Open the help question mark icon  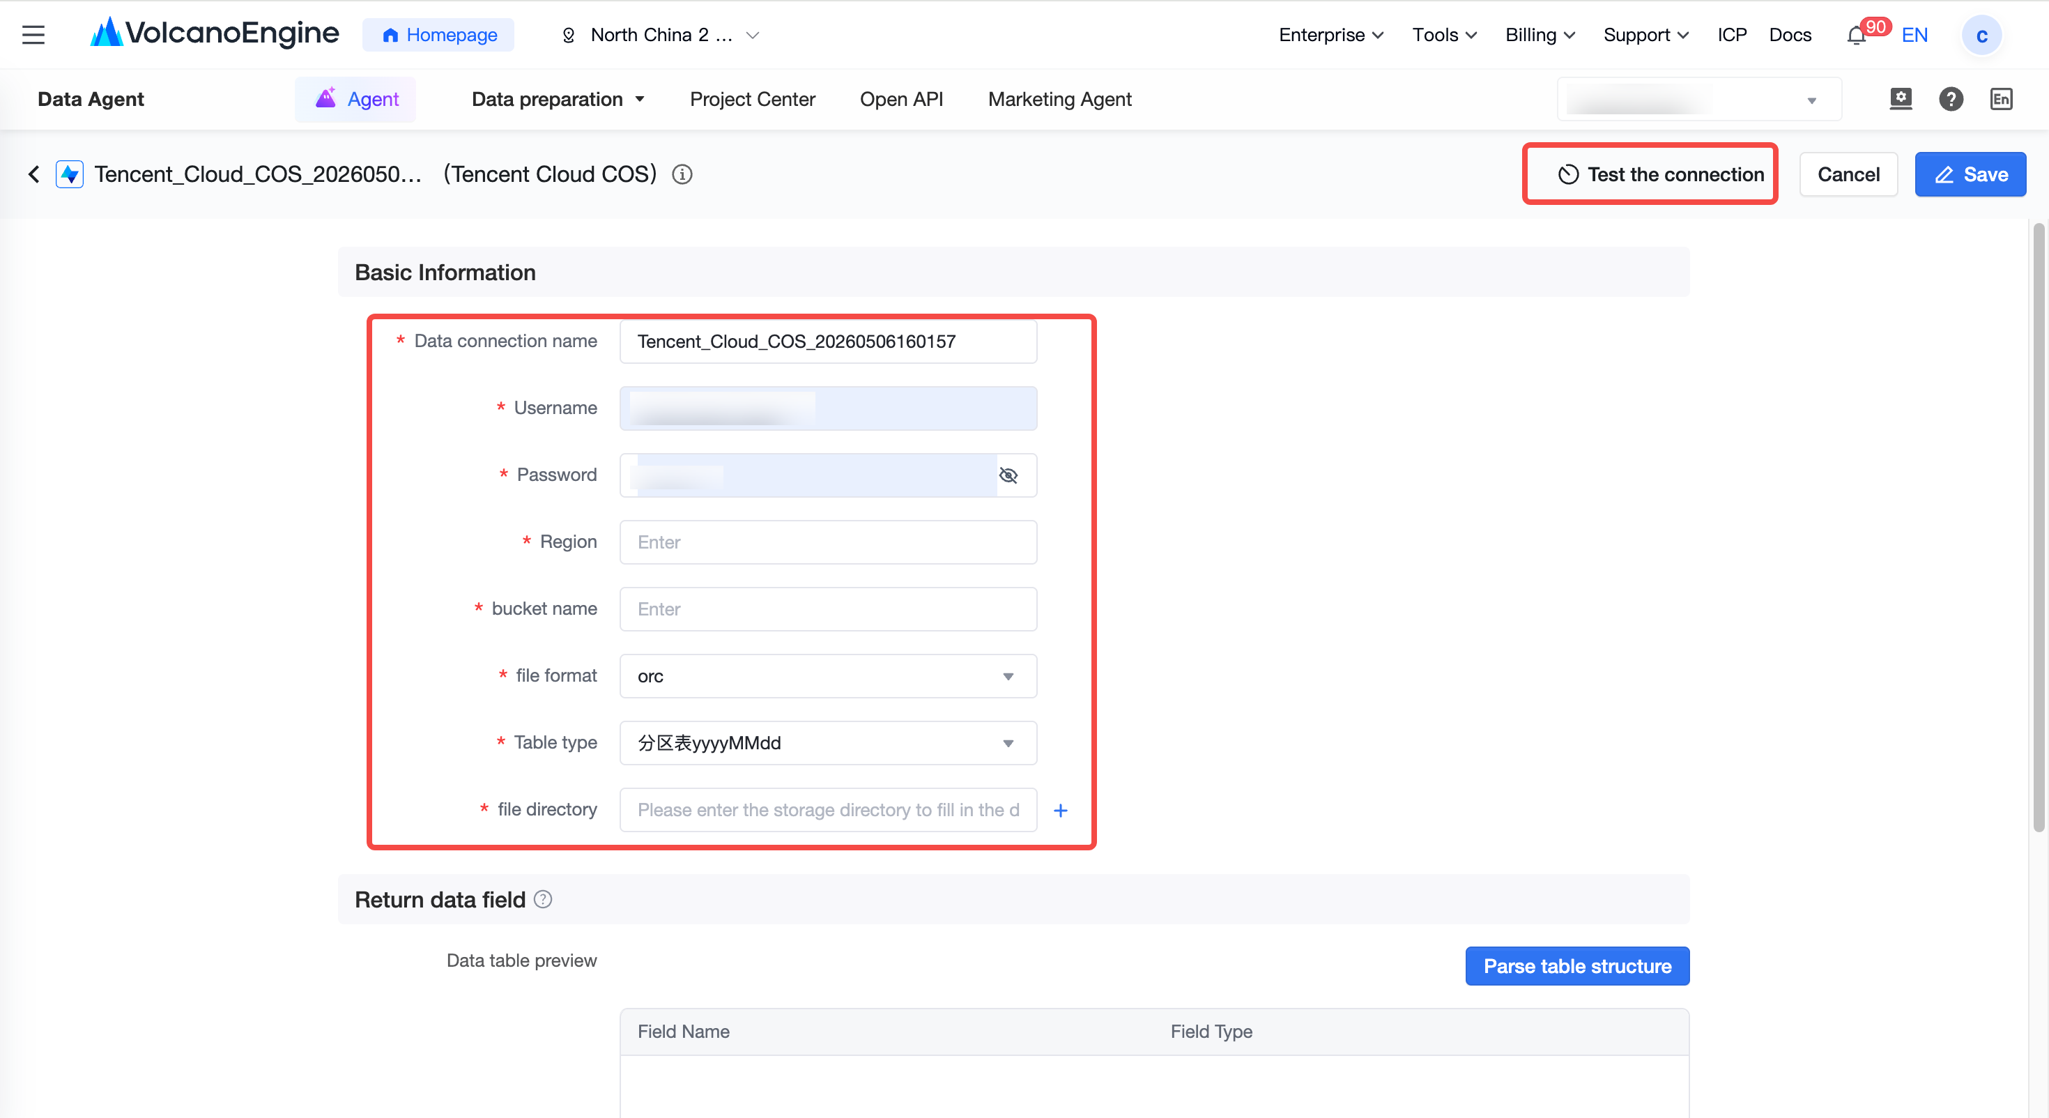[1950, 100]
